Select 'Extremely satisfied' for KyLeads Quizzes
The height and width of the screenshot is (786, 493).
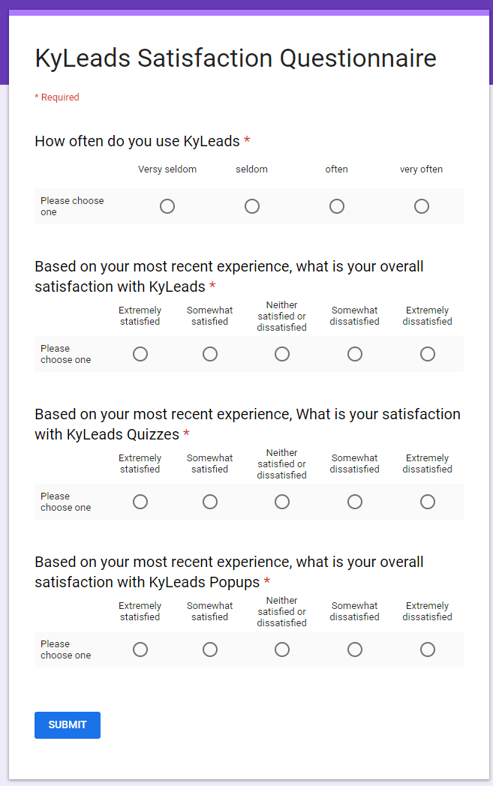(x=140, y=502)
